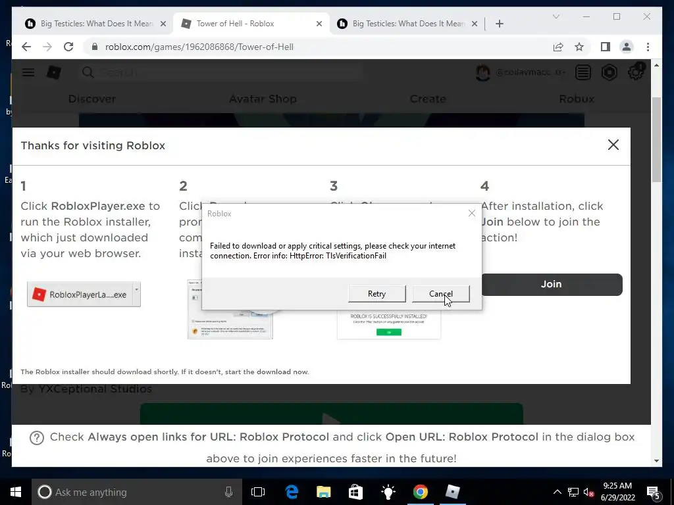
Task: Show hidden system tray icons
Action: [557, 492]
